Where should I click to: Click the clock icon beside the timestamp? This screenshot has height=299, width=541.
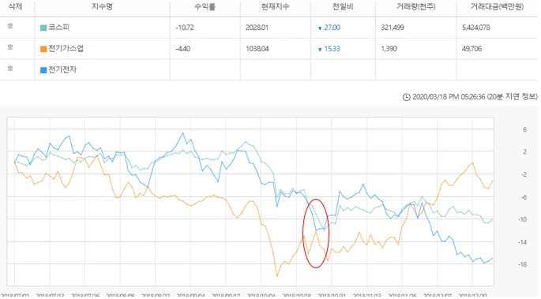click(x=407, y=97)
